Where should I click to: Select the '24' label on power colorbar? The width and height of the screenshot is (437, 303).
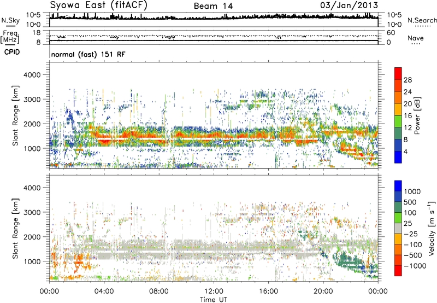pyautogui.click(x=408, y=92)
